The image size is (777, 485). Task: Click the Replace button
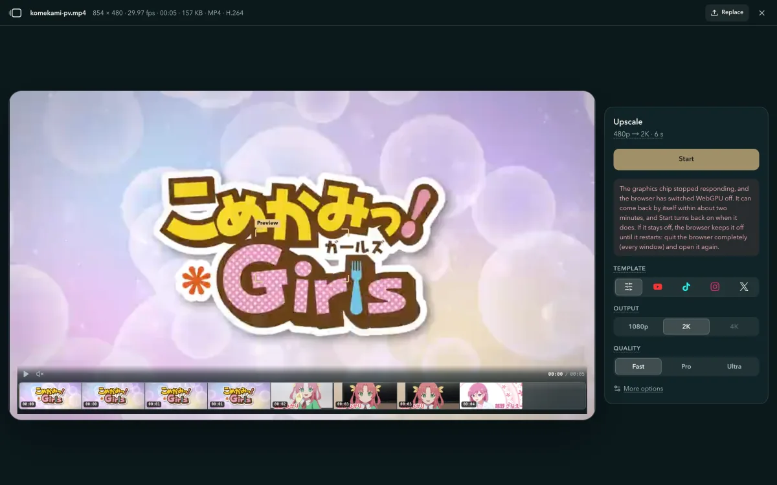727,13
